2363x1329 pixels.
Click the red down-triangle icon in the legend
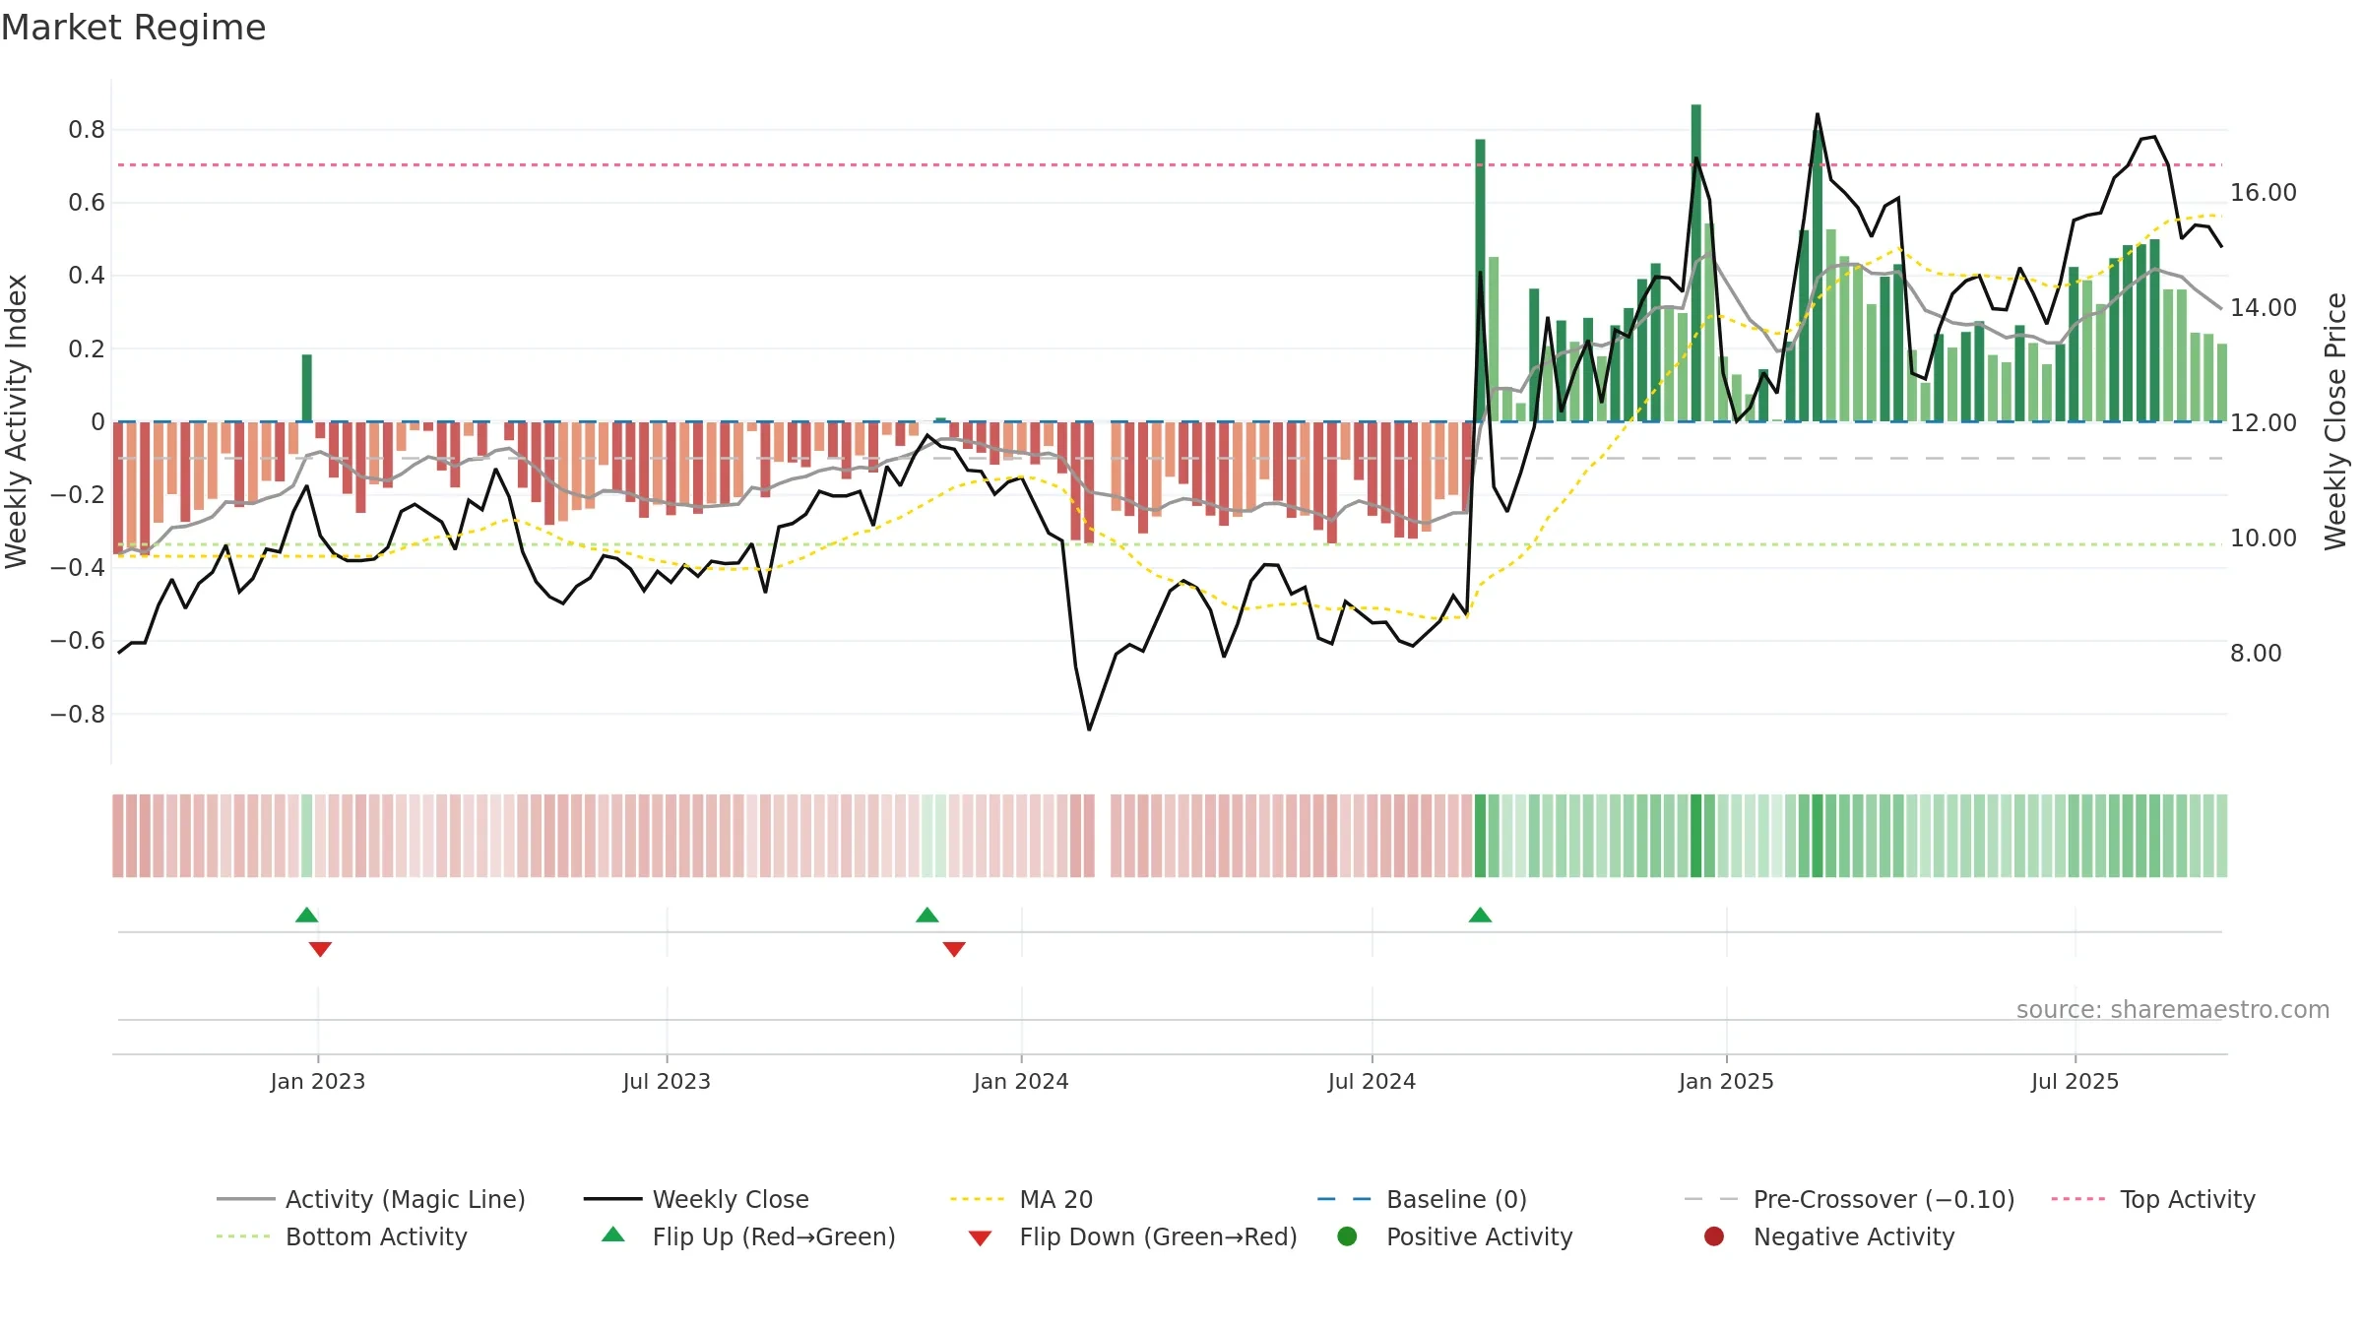coord(980,1238)
